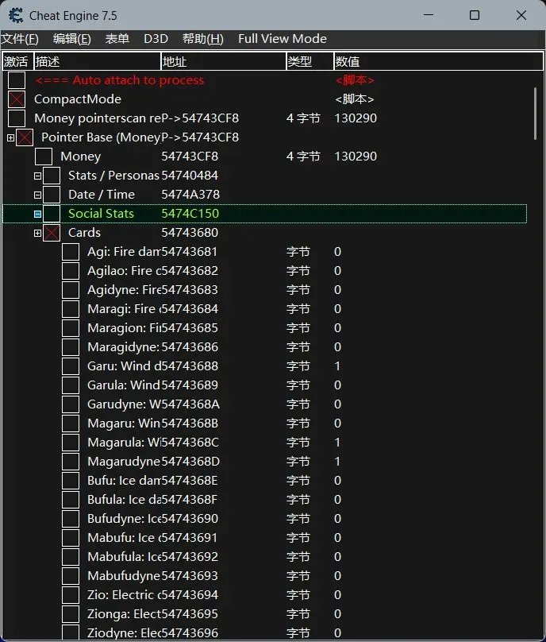Click the 数值 column header
The width and height of the screenshot is (546, 642).
pos(438,61)
